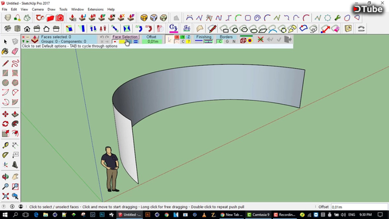The height and width of the screenshot is (219, 389).
Task: Select the Tape Measure tool
Action: [x=5, y=145]
